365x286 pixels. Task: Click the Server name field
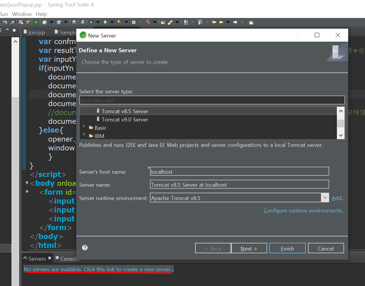(239, 184)
